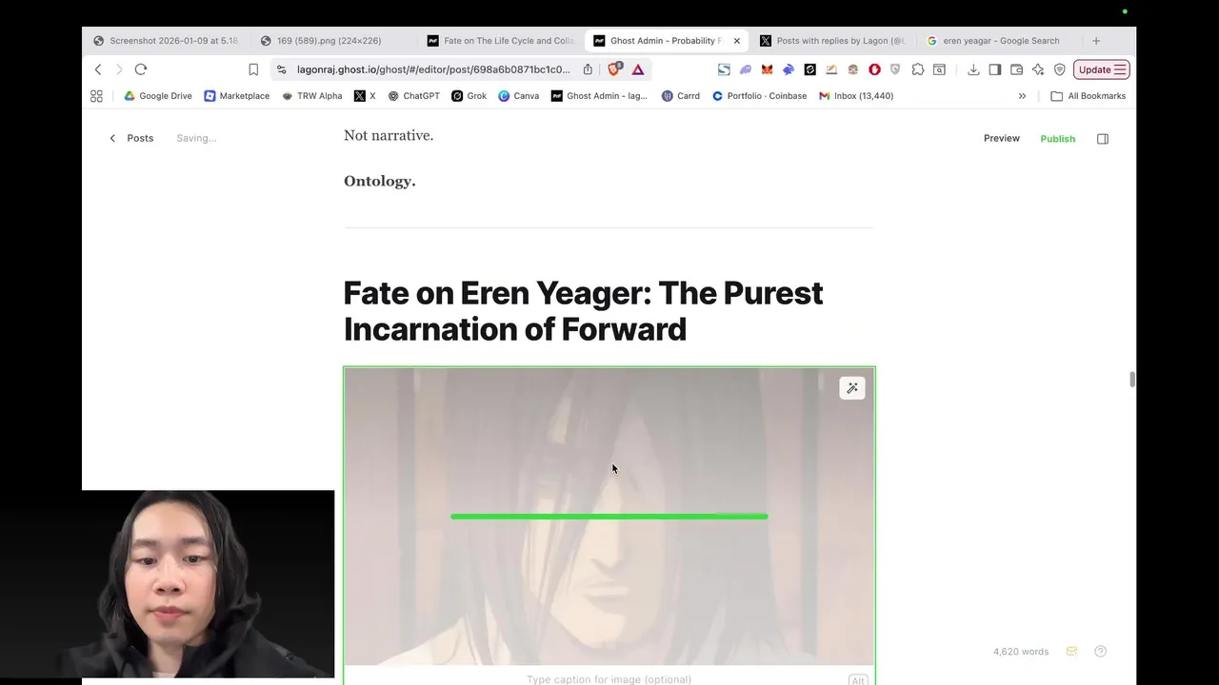Open the Update menu button
1219x685 pixels.
[1101, 69]
